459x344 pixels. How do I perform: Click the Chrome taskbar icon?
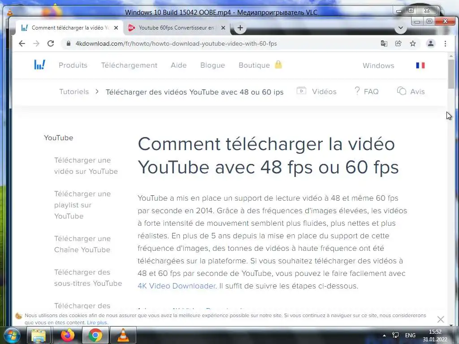coord(95,335)
